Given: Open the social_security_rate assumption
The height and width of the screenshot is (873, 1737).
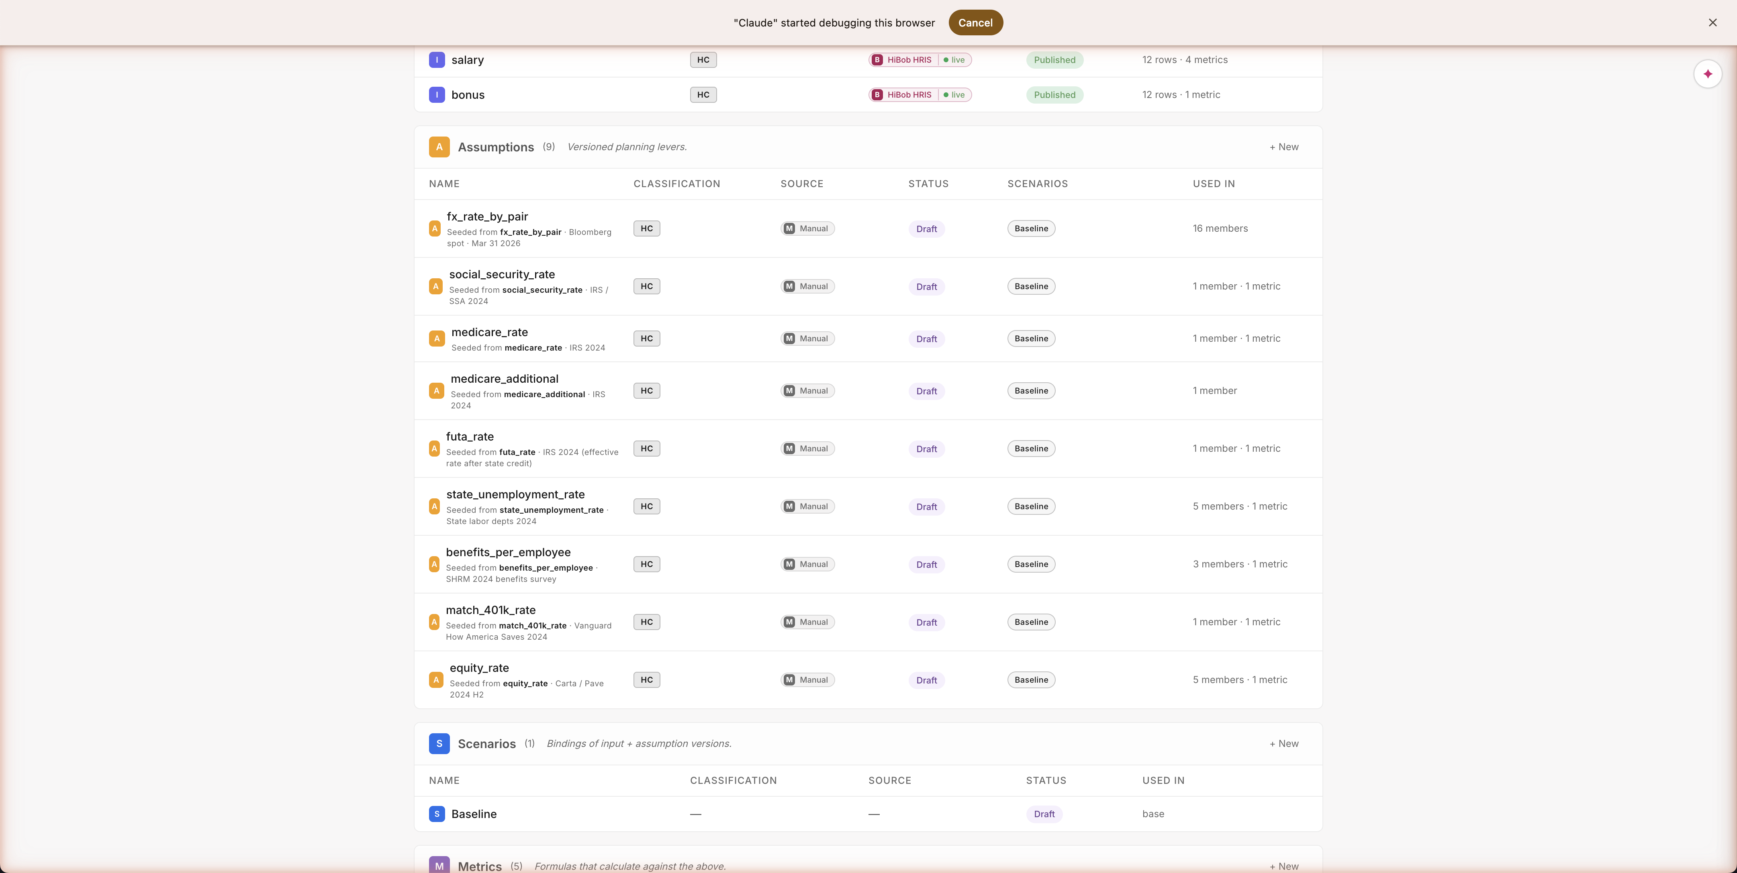Looking at the screenshot, I should [x=868, y=286].
